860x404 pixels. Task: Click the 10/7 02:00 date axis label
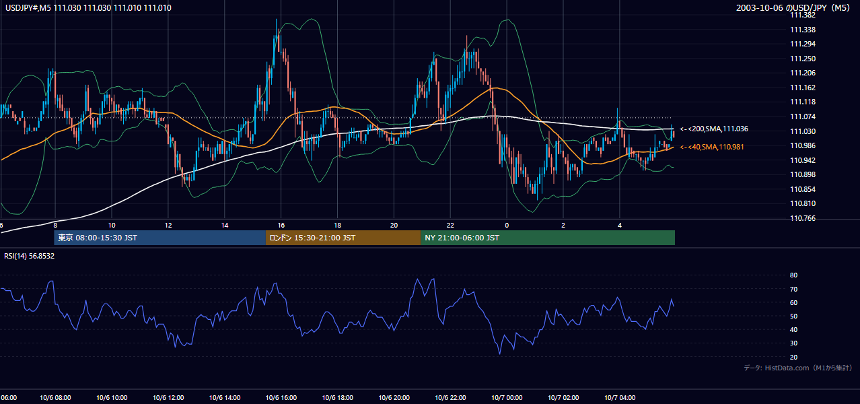563,398
